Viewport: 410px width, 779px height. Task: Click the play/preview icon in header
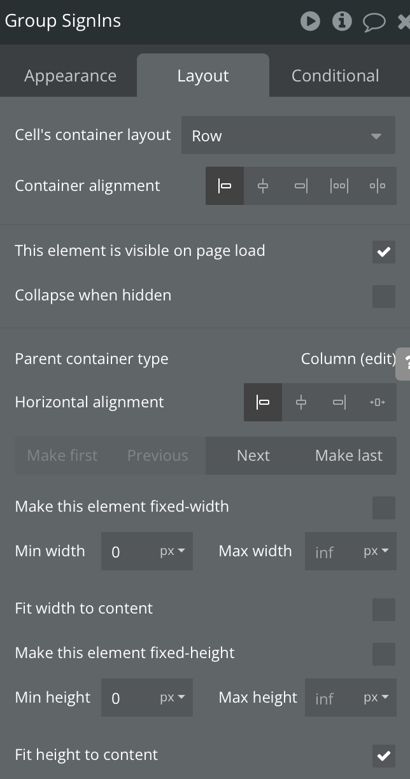pyautogui.click(x=310, y=21)
